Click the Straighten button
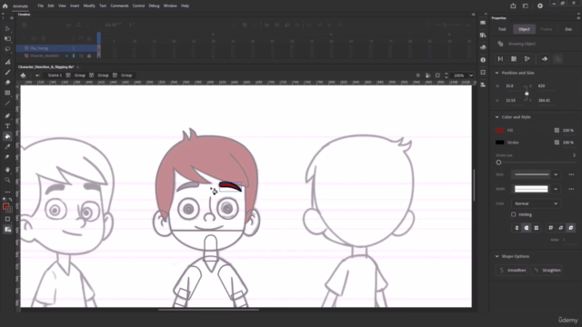 (547, 271)
